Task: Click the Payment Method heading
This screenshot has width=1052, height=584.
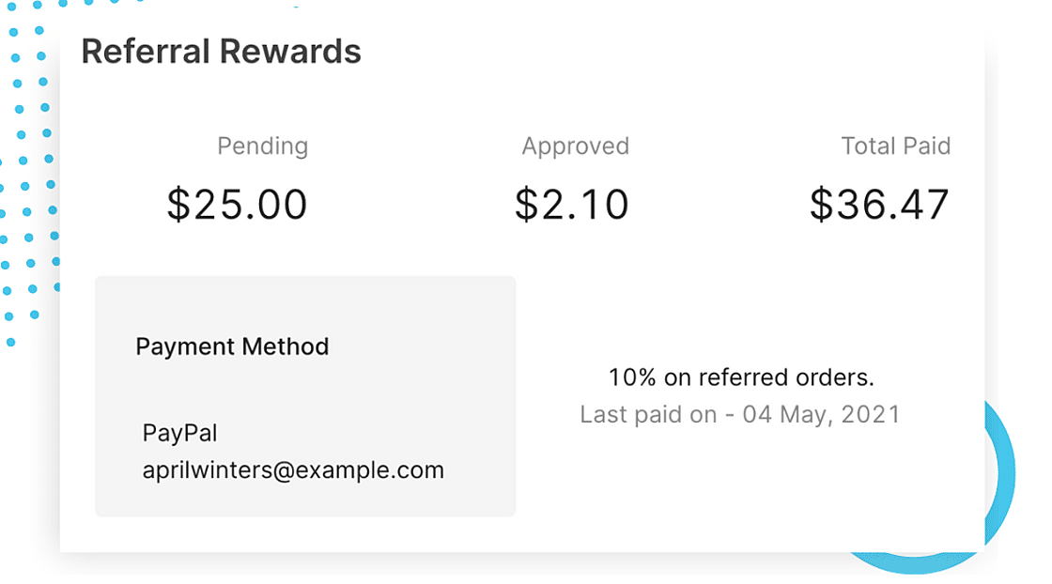Action: tap(232, 346)
